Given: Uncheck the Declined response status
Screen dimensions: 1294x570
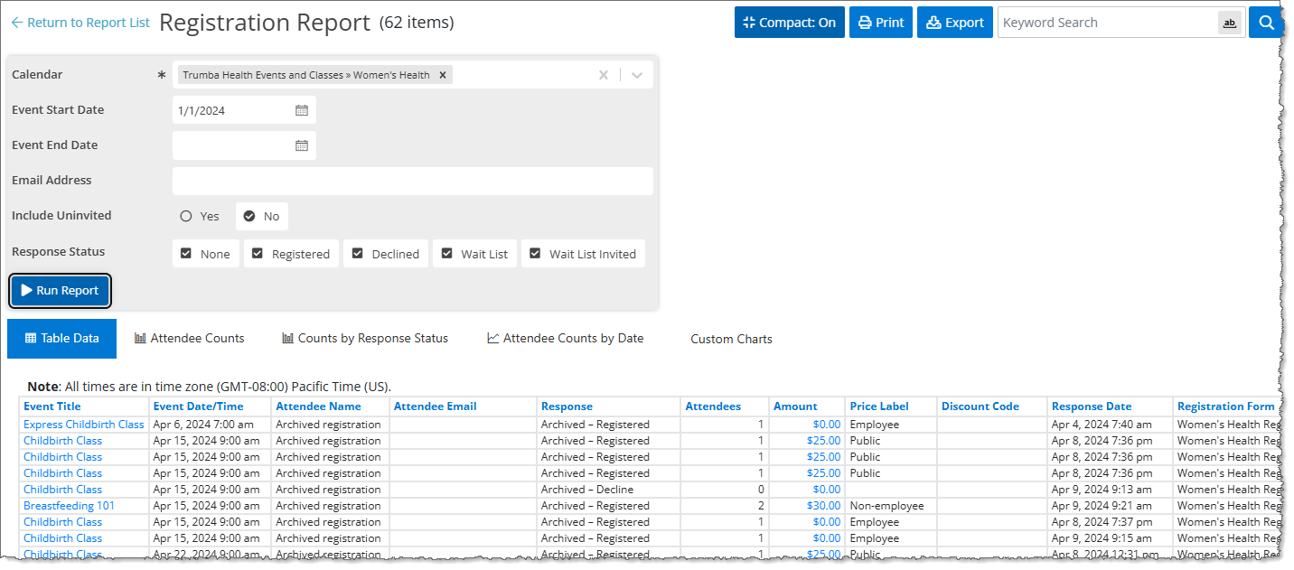Looking at the screenshot, I should pyautogui.click(x=386, y=254).
